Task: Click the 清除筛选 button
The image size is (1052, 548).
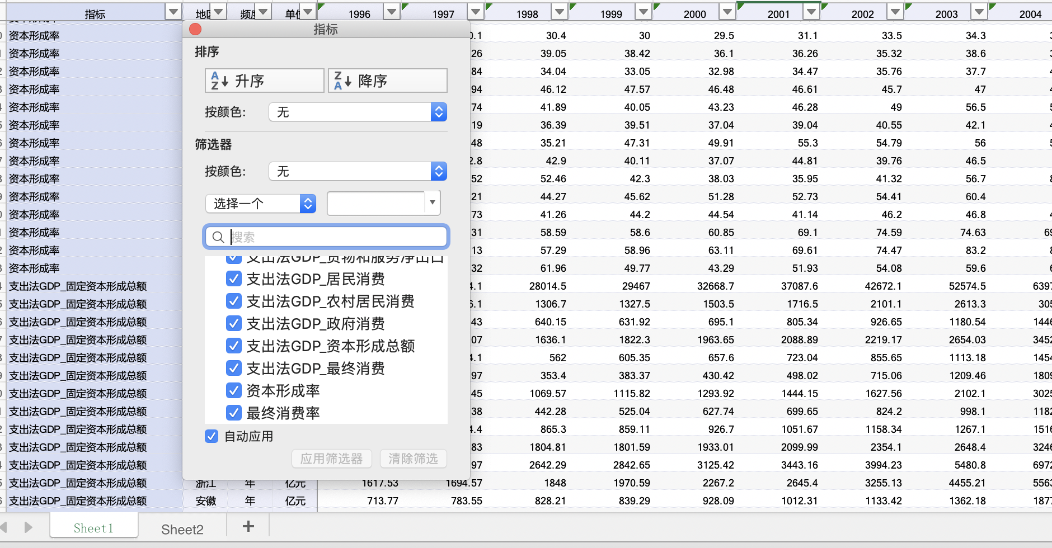Action: tap(413, 459)
